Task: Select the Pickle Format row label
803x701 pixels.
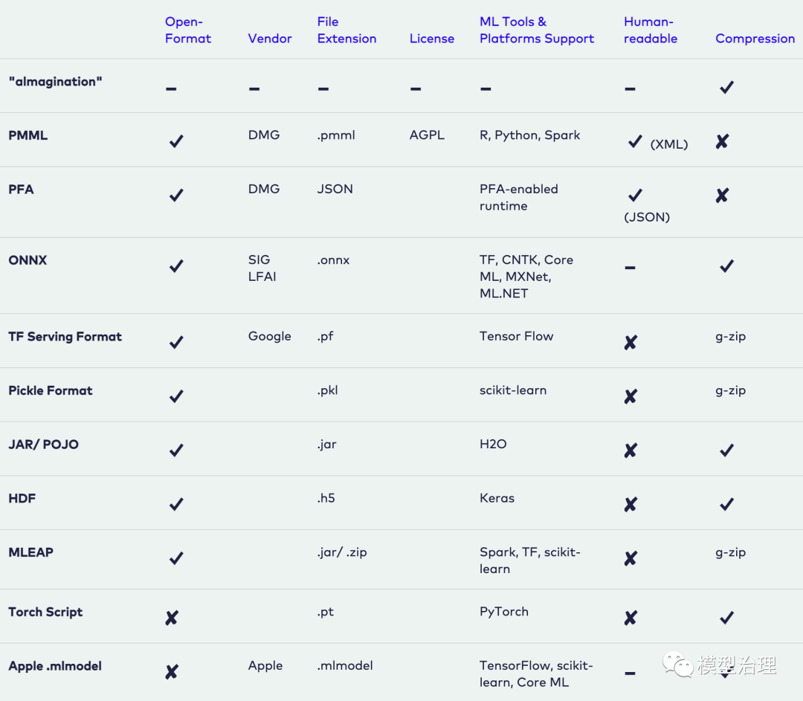Action: click(x=51, y=390)
